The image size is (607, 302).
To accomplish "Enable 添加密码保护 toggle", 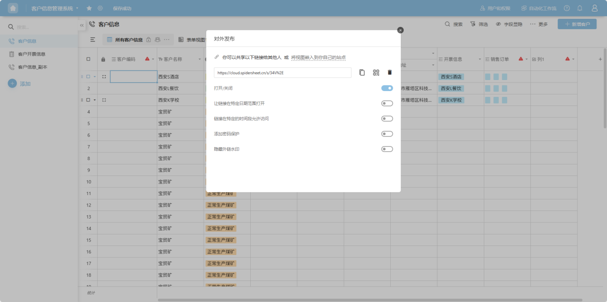I will click(x=387, y=134).
